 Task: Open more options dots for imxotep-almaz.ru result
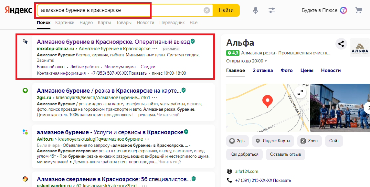tap(155, 49)
